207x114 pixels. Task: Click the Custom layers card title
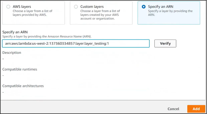click(x=92, y=7)
